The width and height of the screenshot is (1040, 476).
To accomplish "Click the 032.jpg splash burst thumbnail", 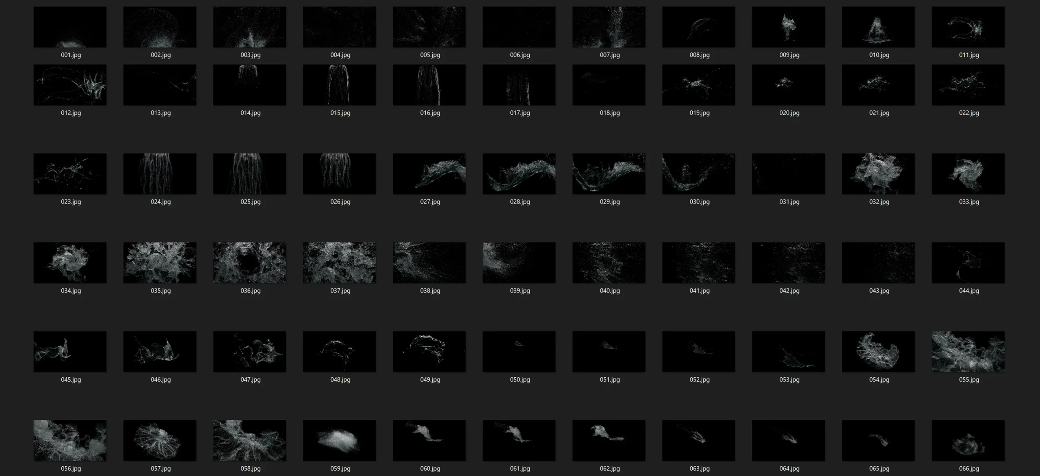I will 878,174.
